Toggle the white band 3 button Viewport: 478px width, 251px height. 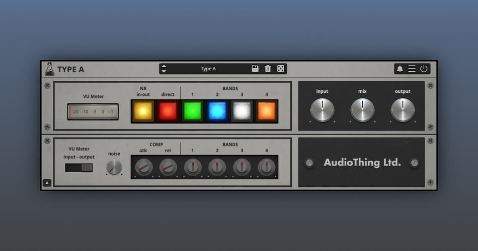point(242,111)
